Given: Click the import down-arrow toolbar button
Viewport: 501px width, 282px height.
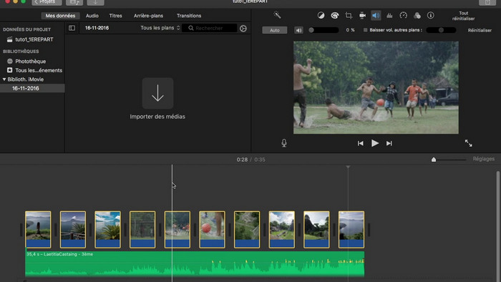Looking at the screenshot, I should coord(95,2).
